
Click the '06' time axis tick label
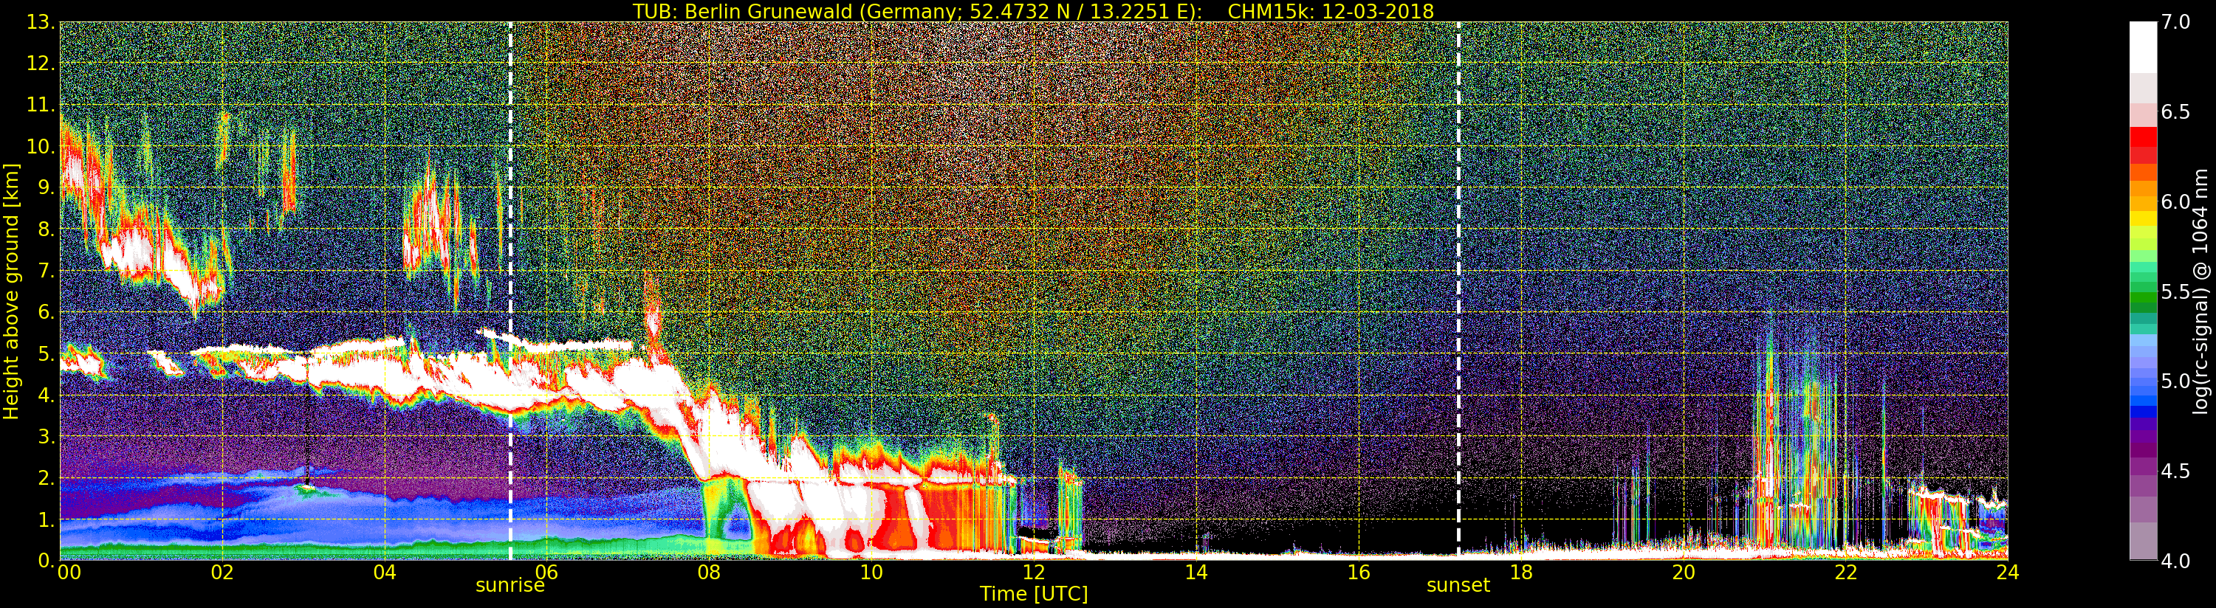(x=547, y=572)
